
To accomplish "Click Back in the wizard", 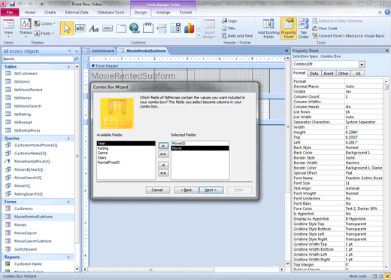I will pos(186,190).
